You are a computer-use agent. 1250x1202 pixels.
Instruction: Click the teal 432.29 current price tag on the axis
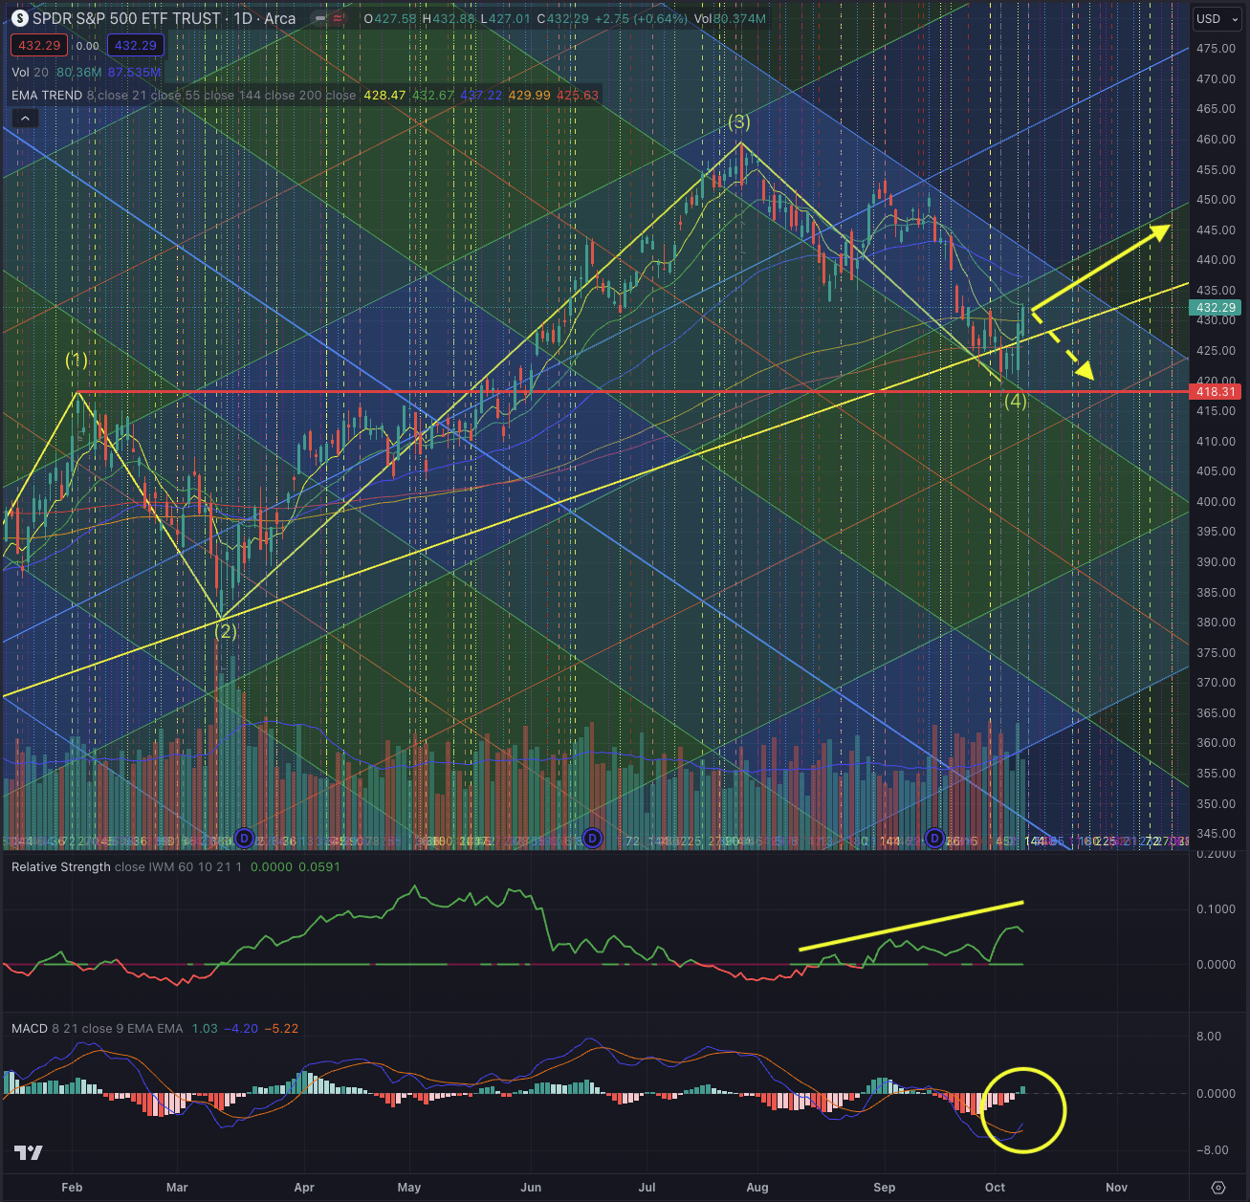click(x=1215, y=308)
